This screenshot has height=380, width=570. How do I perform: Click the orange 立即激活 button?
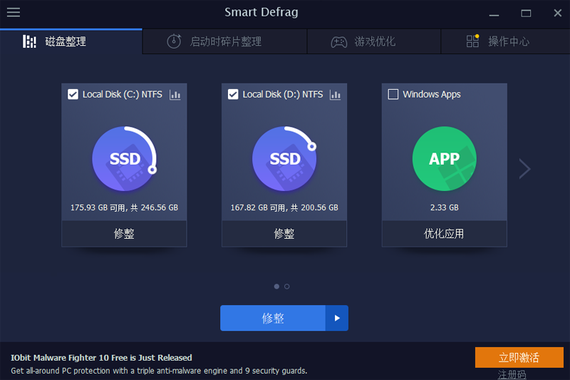coord(519,357)
